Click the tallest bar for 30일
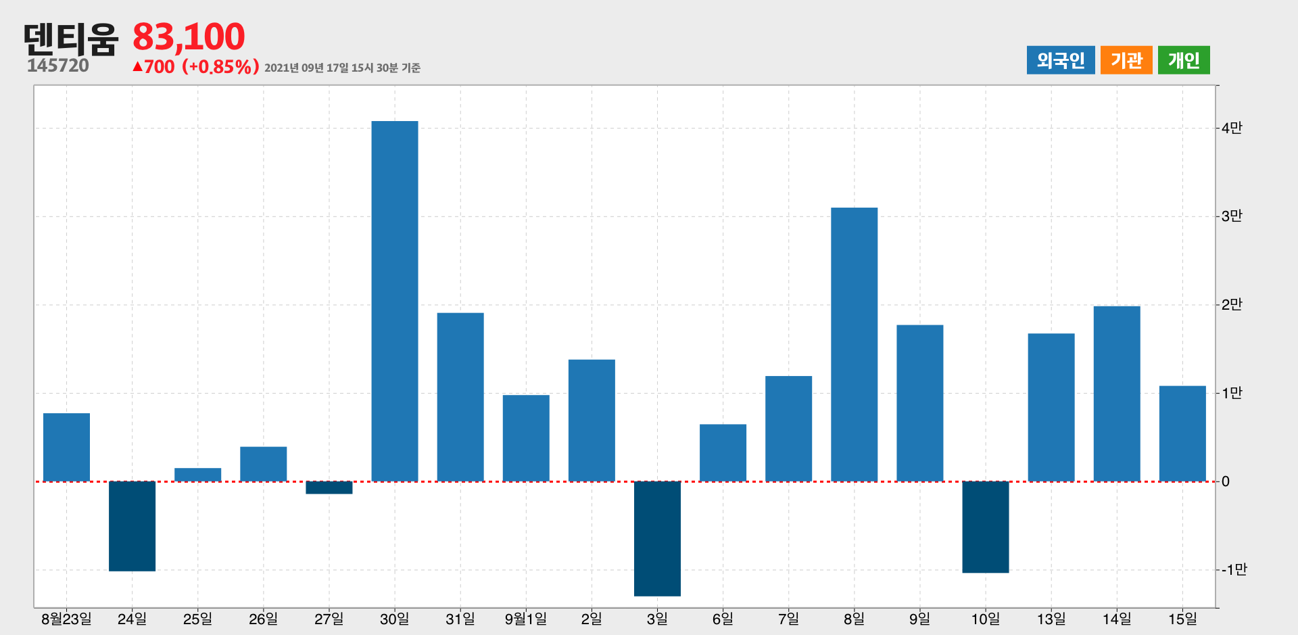This screenshot has height=635, width=1298. coord(395,301)
